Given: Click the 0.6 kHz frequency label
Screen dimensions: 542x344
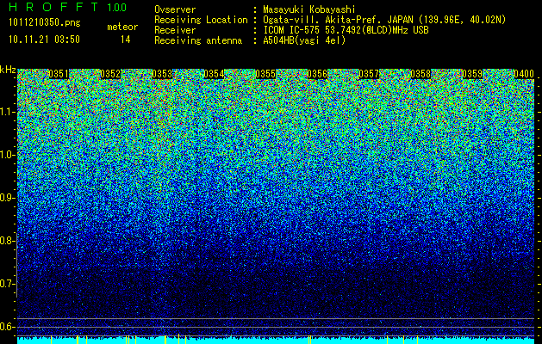Looking at the screenshot, I should pyautogui.click(x=7, y=327).
